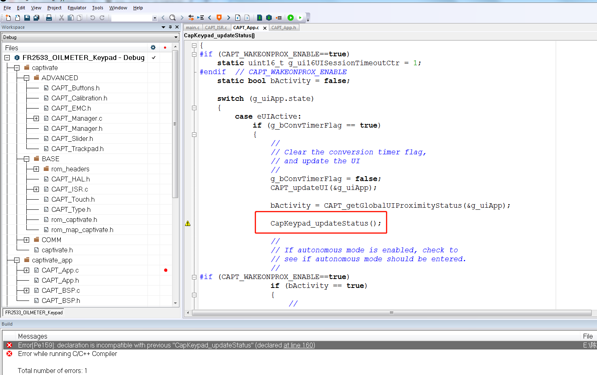This screenshot has width=597, height=375.
Task: Close the CAPT_App.c tab
Action: click(x=265, y=28)
